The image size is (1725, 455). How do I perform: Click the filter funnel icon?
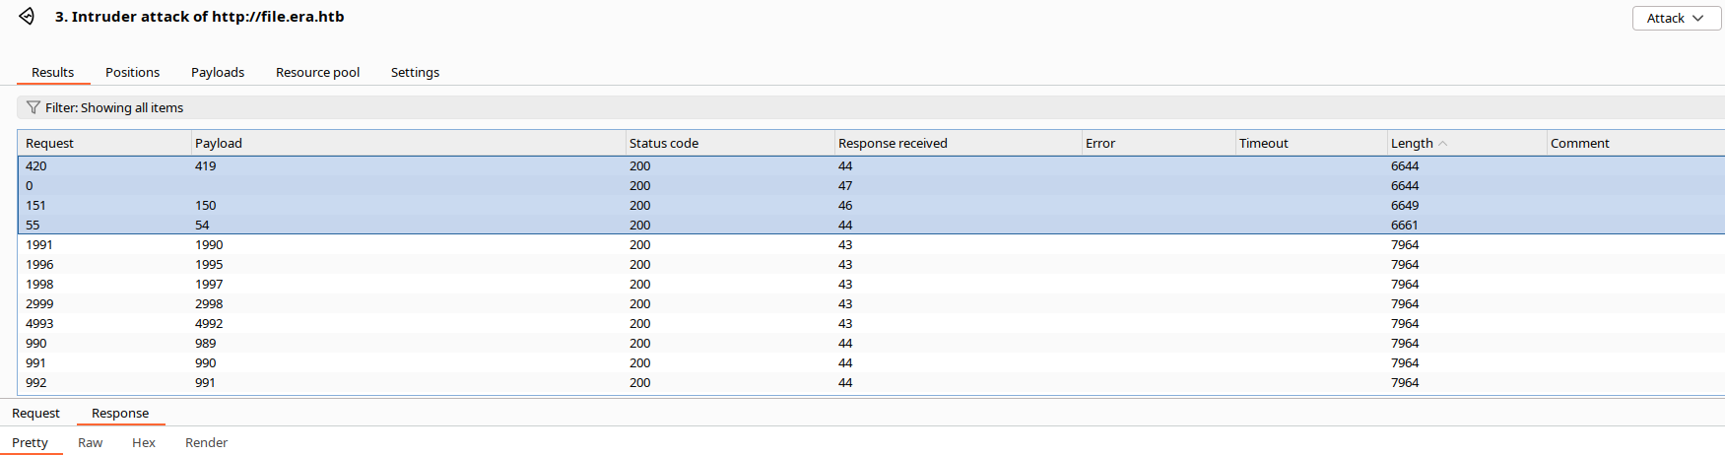33,107
